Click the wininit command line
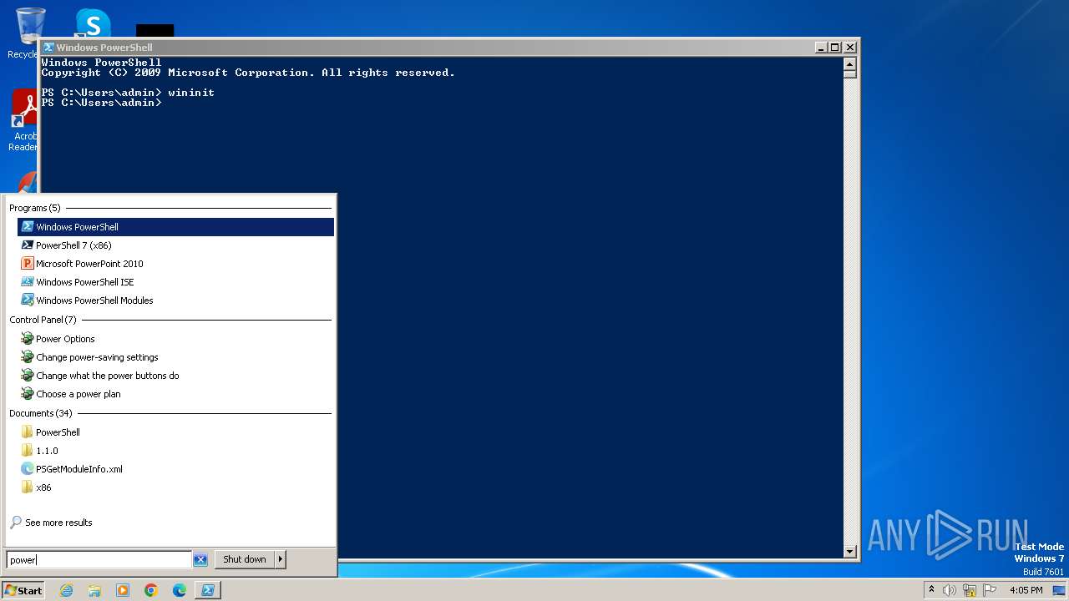Image resolution: width=1069 pixels, height=601 pixels. tap(128, 93)
